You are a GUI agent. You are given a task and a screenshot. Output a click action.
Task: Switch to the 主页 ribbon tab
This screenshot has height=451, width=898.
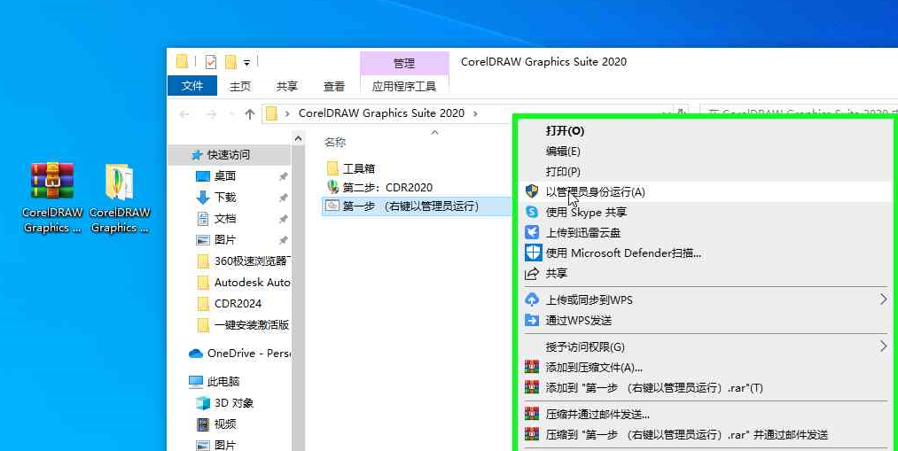(240, 87)
